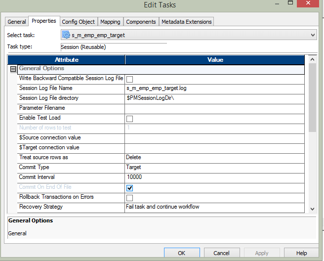Check Rollback Transactions on Errors
324x261 pixels.
click(130, 198)
